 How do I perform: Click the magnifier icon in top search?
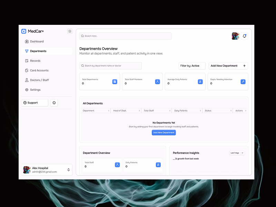tap(82, 36)
